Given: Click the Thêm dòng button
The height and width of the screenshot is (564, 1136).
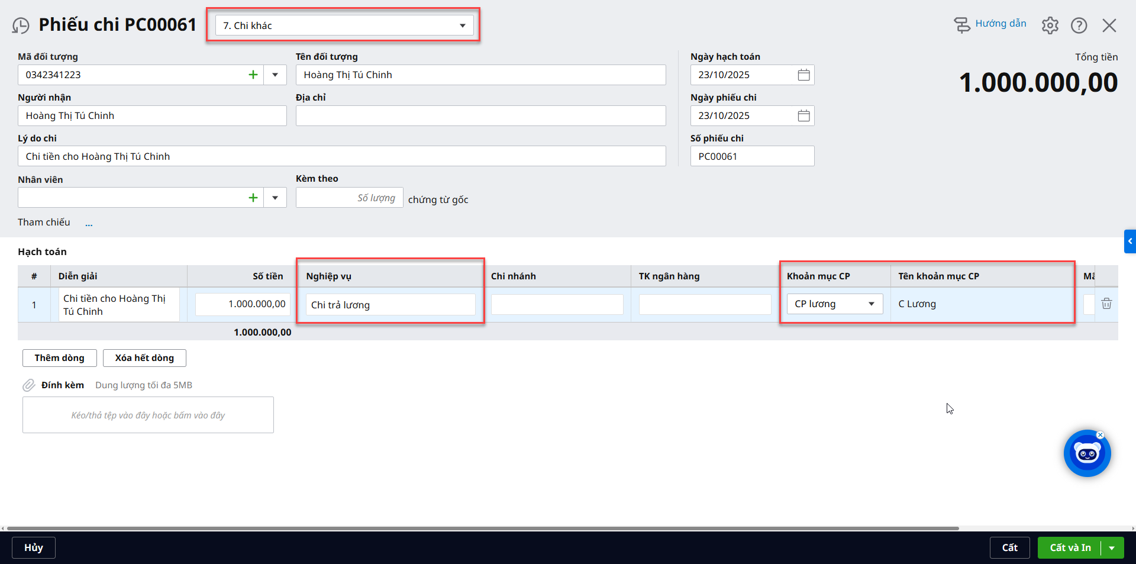Looking at the screenshot, I should pyautogui.click(x=59, y=358).
